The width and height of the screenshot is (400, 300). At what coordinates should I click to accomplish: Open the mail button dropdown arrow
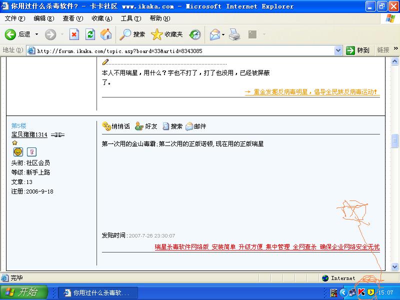pyautogui.click(x=223, y=34)
